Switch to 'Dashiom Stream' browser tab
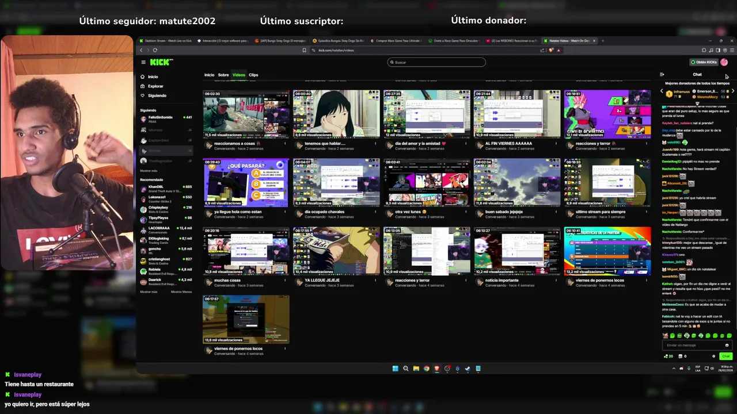The width and height of the screenshot is (737, 414). [x=165, y=41]
